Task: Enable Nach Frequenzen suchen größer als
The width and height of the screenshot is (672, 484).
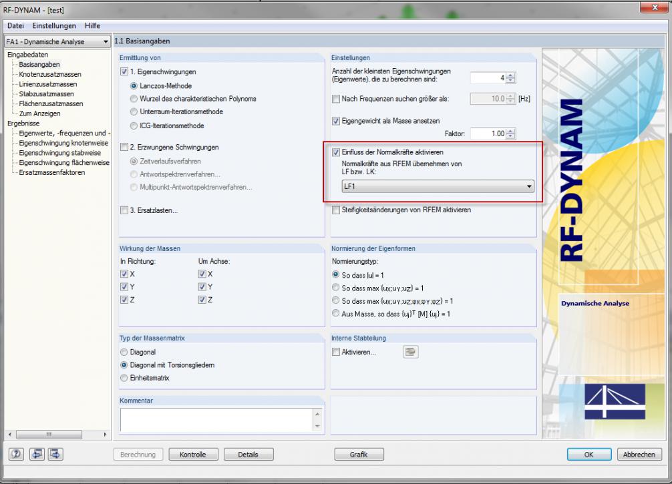Action: pos(336,99)
